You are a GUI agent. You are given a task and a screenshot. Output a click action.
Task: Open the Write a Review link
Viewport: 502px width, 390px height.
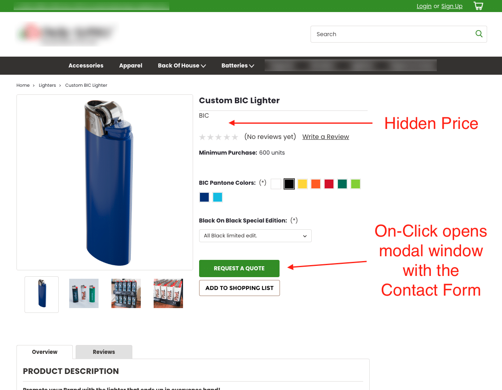pos(326,137)
